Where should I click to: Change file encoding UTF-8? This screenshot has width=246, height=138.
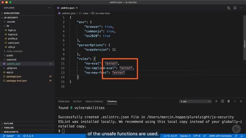pos(197,136)
